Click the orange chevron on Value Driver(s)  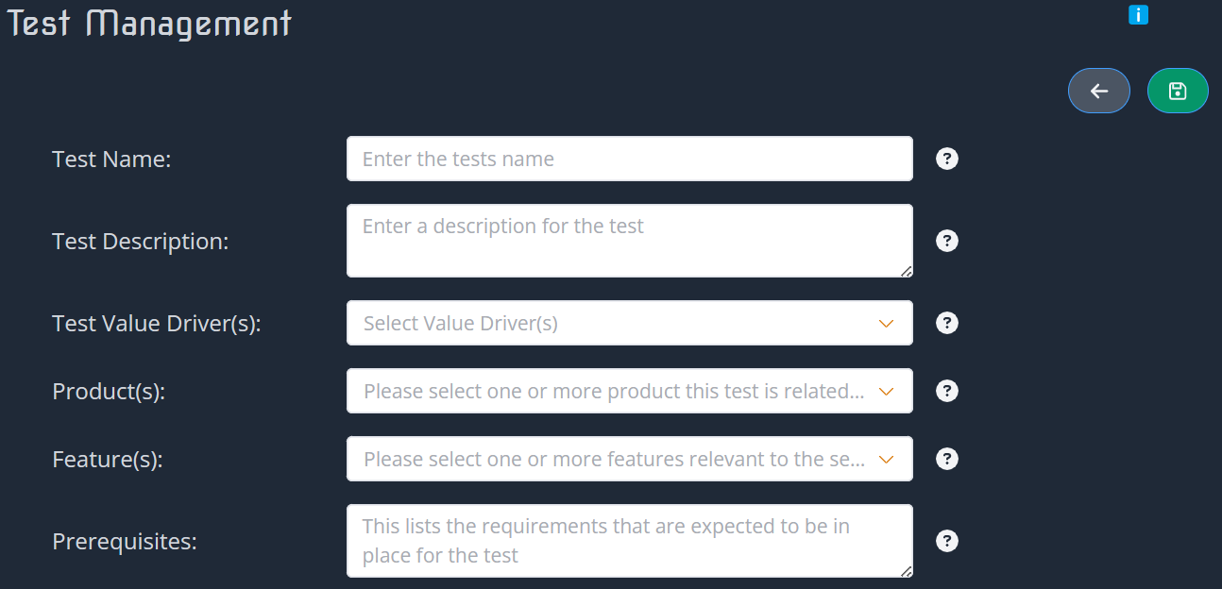pyautogui.click(x=886, y=323)
